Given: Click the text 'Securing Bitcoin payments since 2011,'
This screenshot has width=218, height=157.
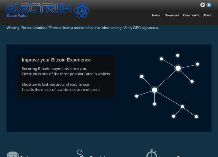Looking at the screenshot, I should click(54, 69).
